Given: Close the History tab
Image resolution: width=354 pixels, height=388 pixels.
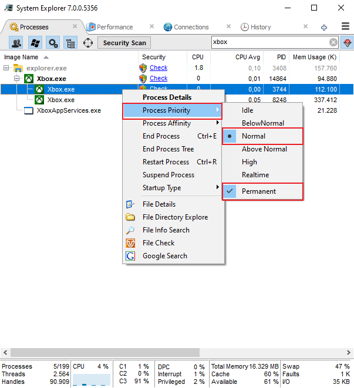Looking at the screenshot, I should [305, 26].
